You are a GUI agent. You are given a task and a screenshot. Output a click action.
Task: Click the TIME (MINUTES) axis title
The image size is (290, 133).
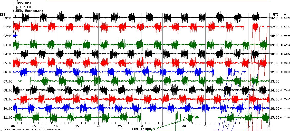click(x=144, y=129)
